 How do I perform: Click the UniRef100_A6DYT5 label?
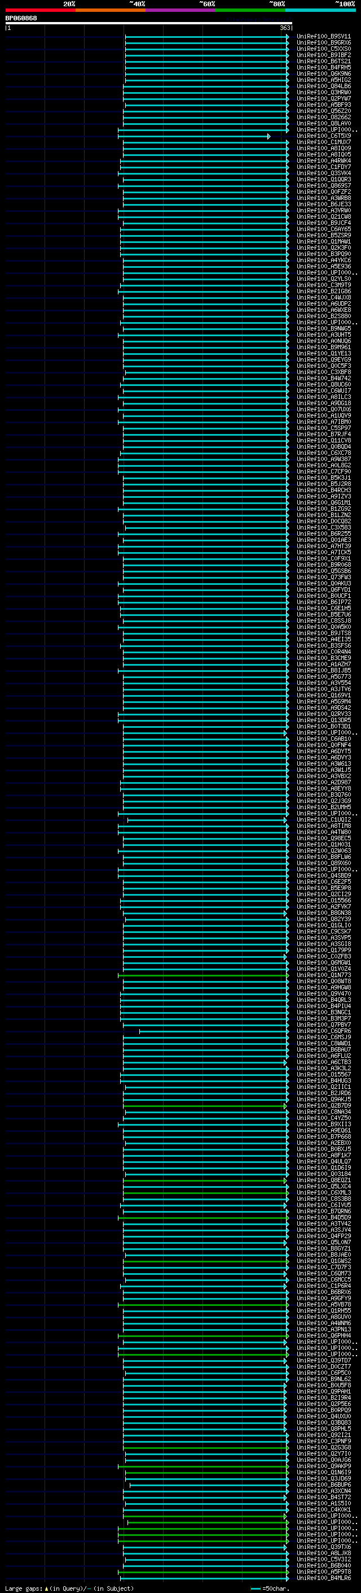point(323,752)
